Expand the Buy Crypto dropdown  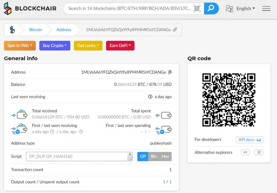click(x=55, y=46)
